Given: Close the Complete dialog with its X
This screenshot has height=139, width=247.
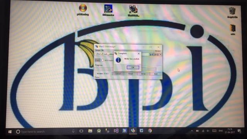Looking at the screenshot, I should [x=139, y=54].
